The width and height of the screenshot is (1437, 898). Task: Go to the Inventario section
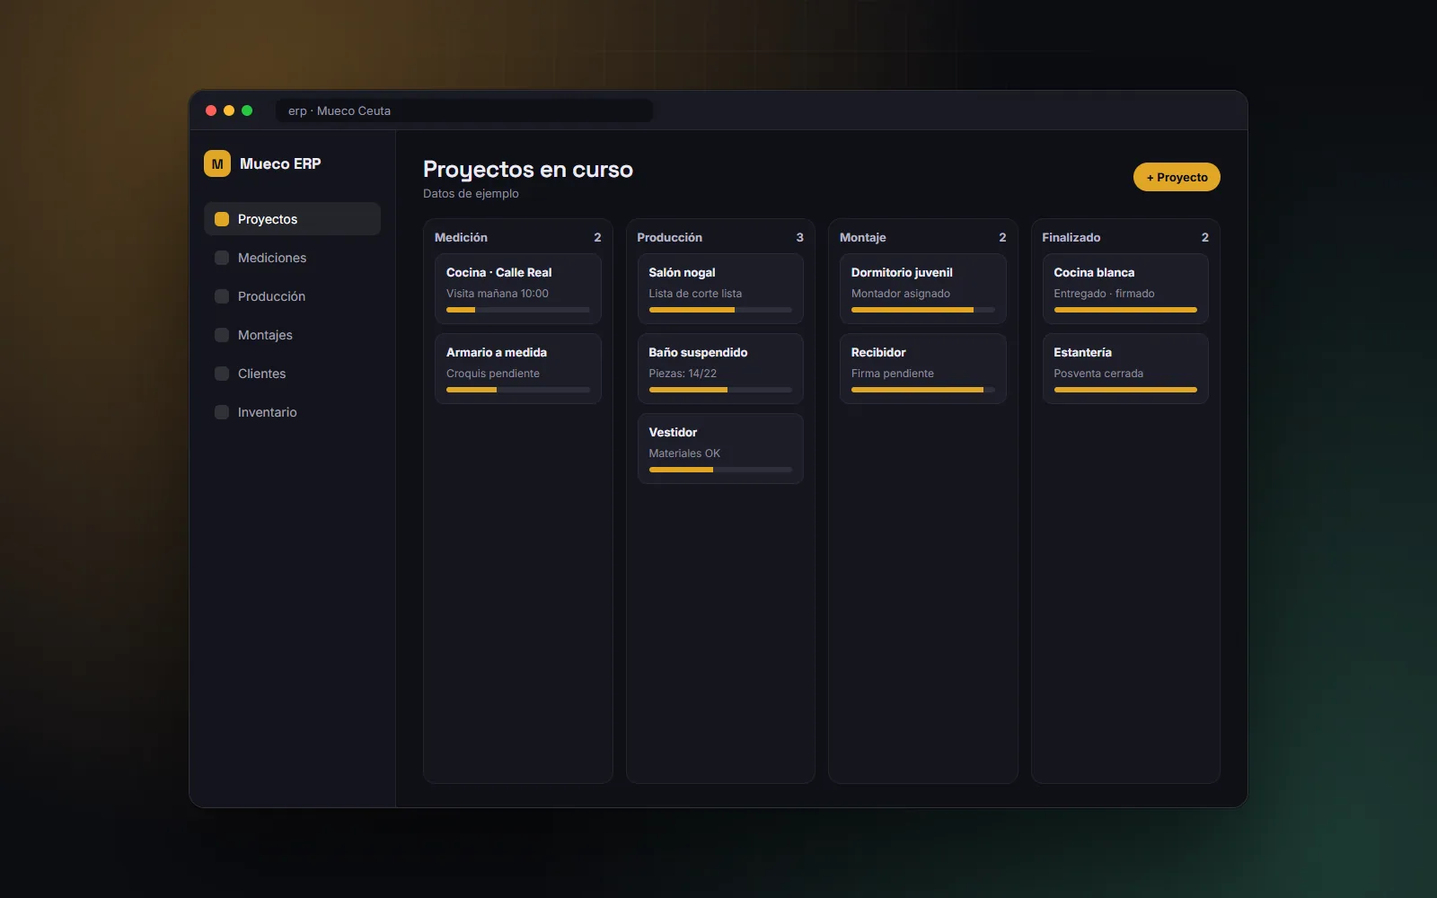292,412
